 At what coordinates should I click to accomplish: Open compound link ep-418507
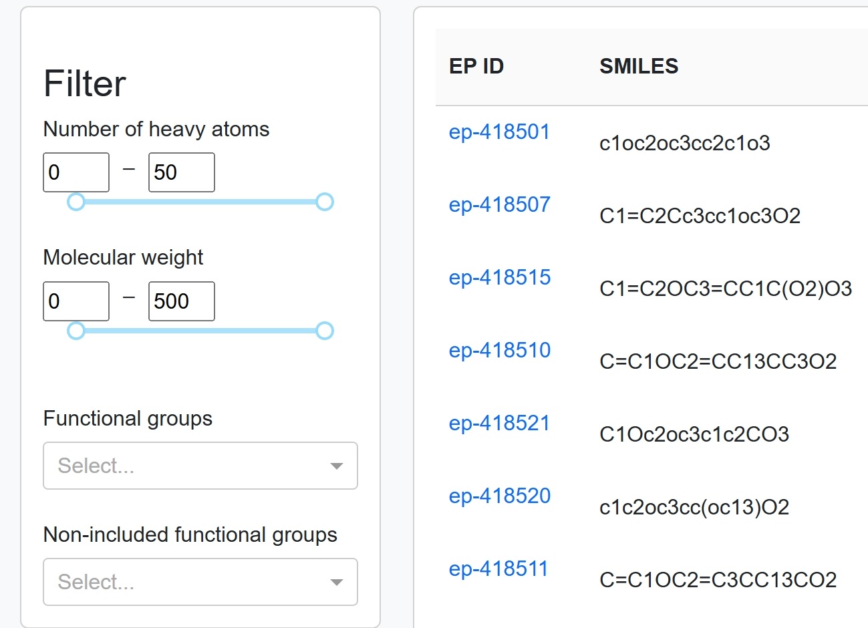point(499,204)
